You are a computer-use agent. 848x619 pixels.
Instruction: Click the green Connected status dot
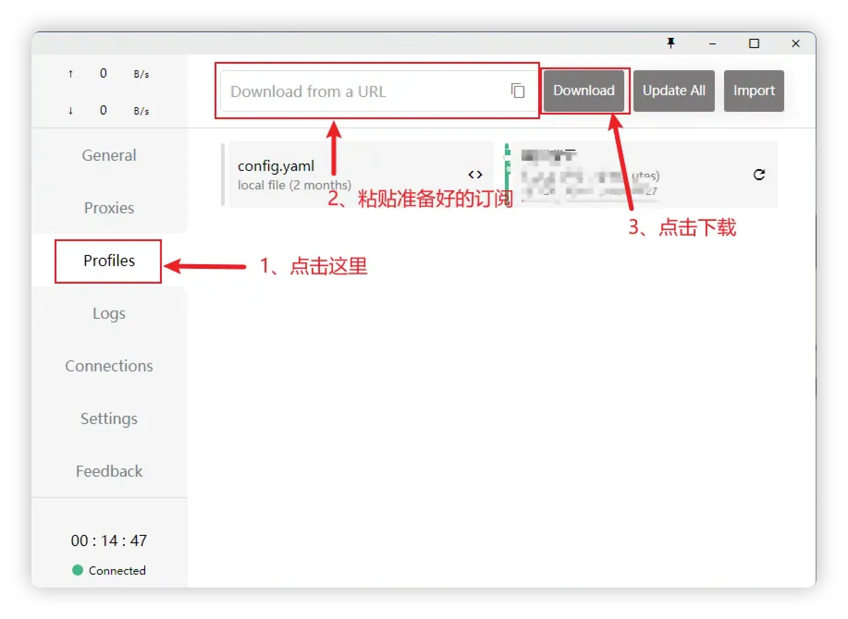[x=78, y=570]
